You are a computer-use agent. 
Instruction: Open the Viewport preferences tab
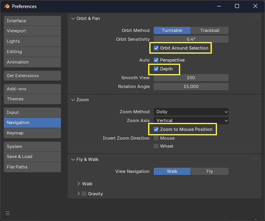(32, 31)
